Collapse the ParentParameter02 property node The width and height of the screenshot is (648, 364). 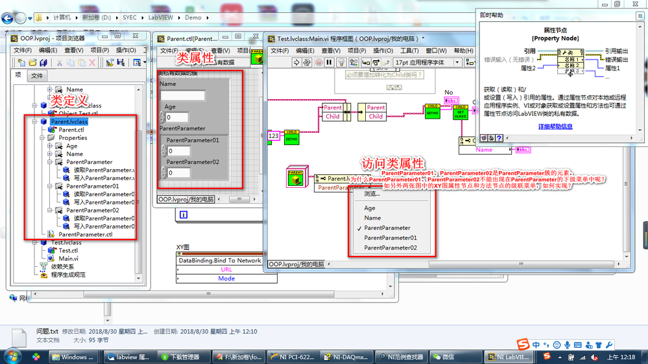(x=49, y=210)
